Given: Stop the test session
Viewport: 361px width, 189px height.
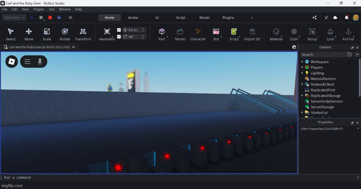Looking at the screenshot, I should pyautogui.click(x=50, y=17).
